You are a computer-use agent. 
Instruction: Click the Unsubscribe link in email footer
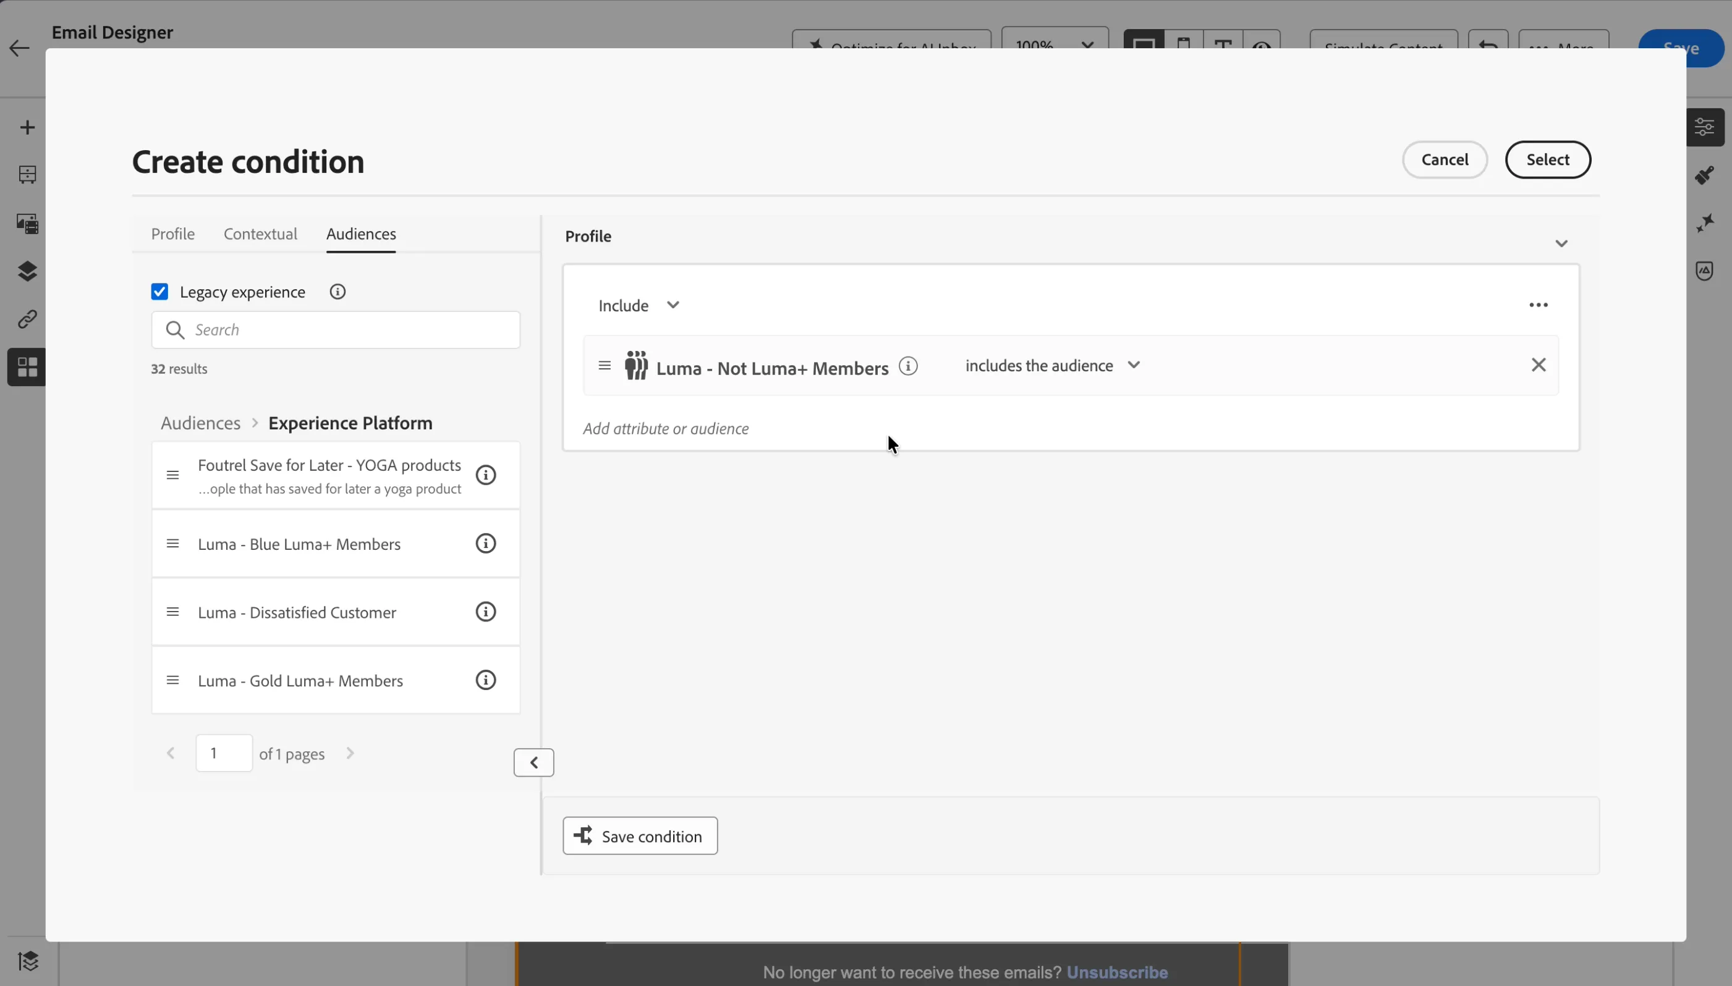pos(1117,972)
